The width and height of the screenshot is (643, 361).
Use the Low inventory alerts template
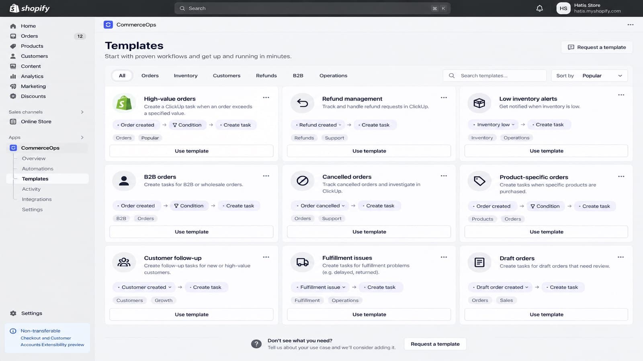coord(546,151)
